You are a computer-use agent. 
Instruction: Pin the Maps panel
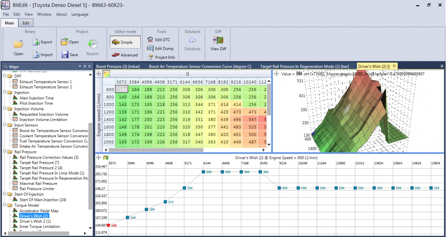(84, 66)
